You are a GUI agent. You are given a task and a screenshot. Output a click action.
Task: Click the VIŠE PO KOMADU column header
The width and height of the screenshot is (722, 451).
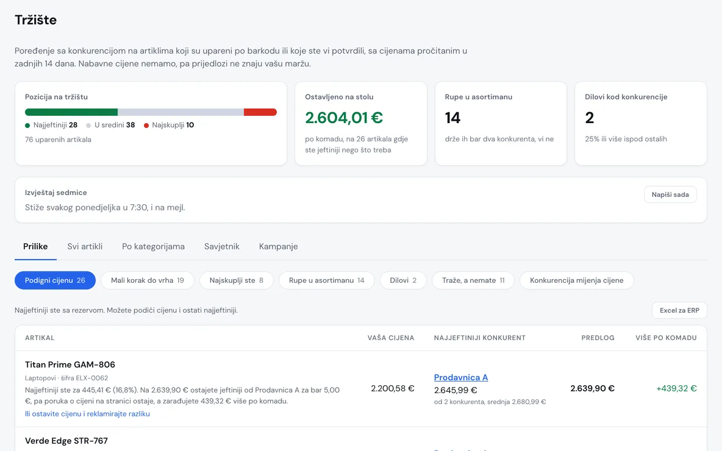[666, 338]
